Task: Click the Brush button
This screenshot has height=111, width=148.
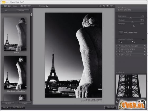Action: pyautogui.click(x=110, y=107)
